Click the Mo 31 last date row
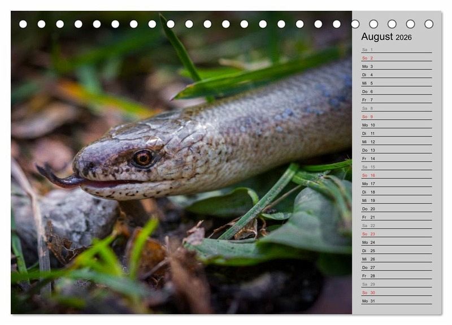The height and width of the screenshot is (325, 452). click(396, 301)
